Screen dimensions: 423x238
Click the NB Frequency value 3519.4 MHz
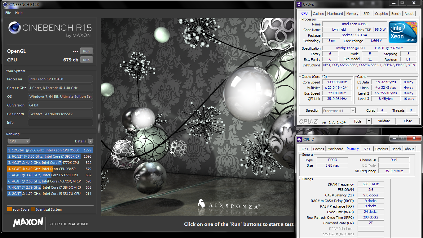(394, 171)
